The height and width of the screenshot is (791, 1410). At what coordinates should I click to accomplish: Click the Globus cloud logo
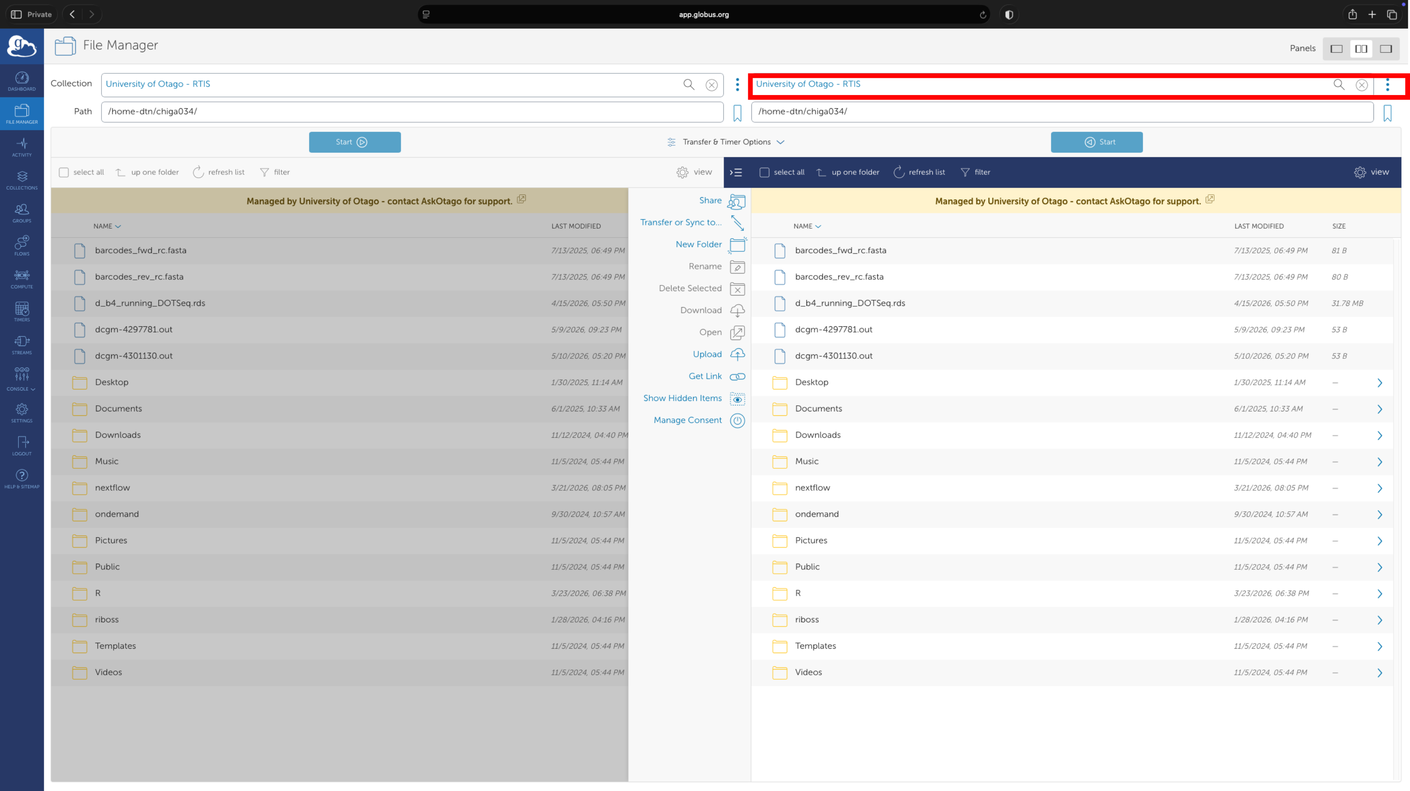pyautogui.click(x=22, y=47)
